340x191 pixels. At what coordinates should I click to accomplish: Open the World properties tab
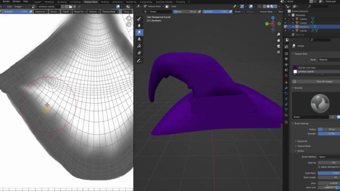286,75
